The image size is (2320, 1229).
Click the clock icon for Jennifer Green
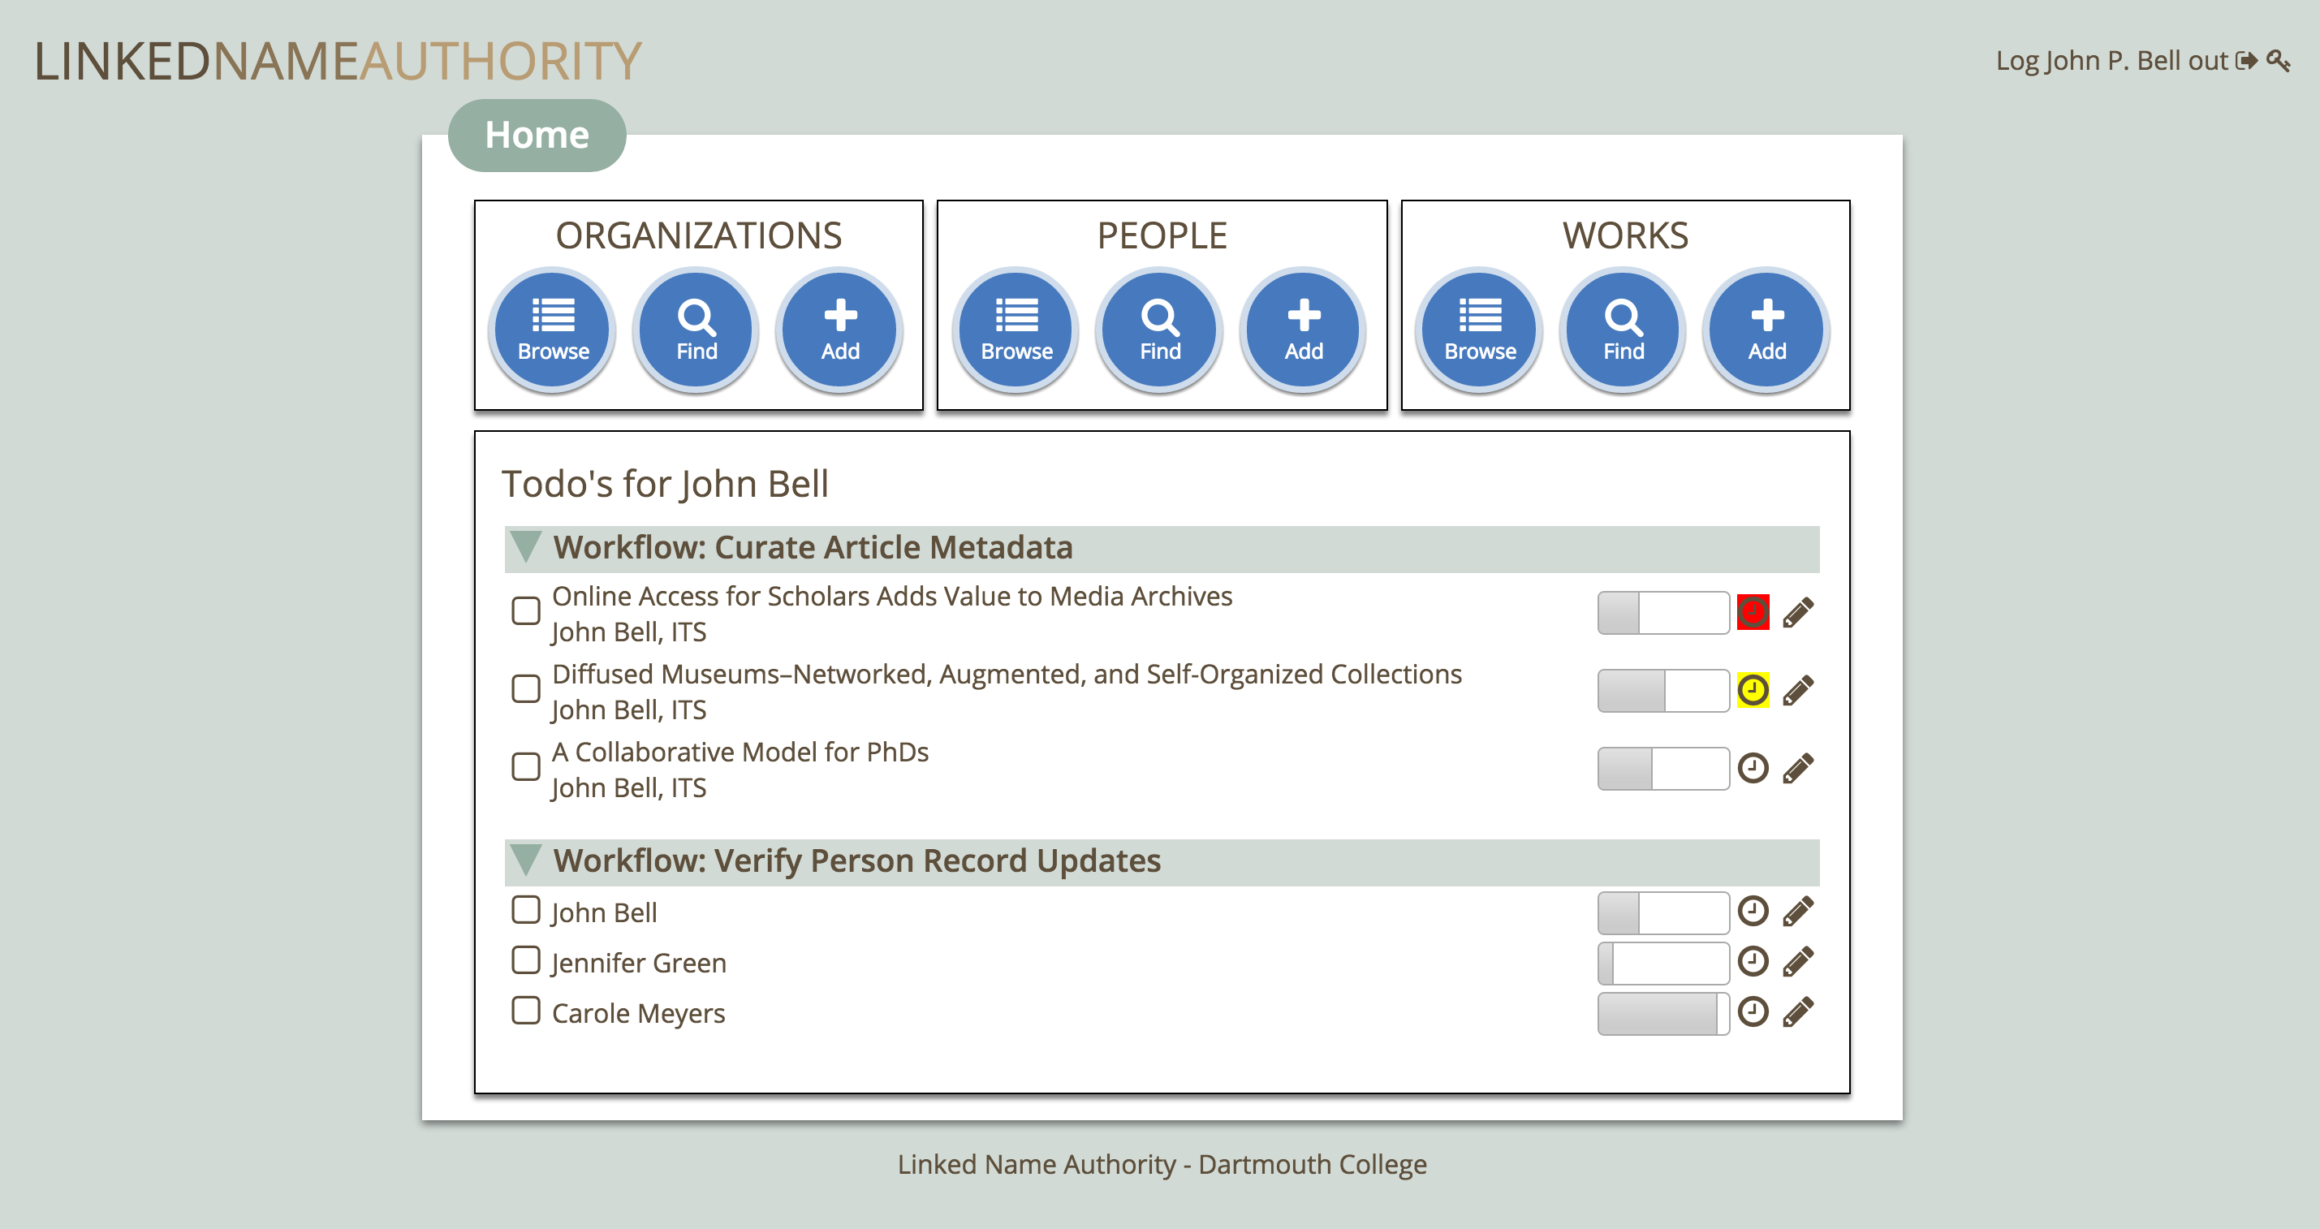(1753, 962)
